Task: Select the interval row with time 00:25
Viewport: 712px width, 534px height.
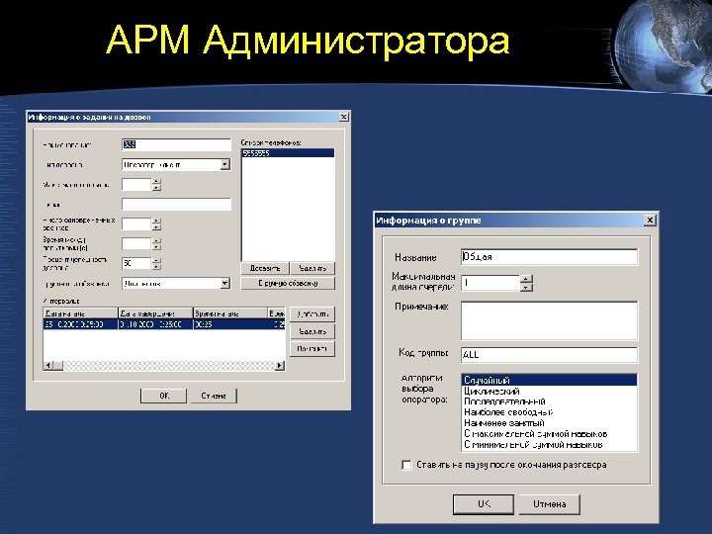Action: tap(164, 324)
